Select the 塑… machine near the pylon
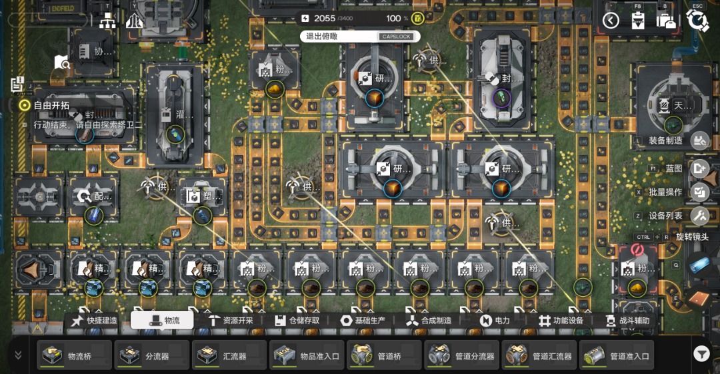The height and width of the screenshot is (374, 720). point(202,197)
